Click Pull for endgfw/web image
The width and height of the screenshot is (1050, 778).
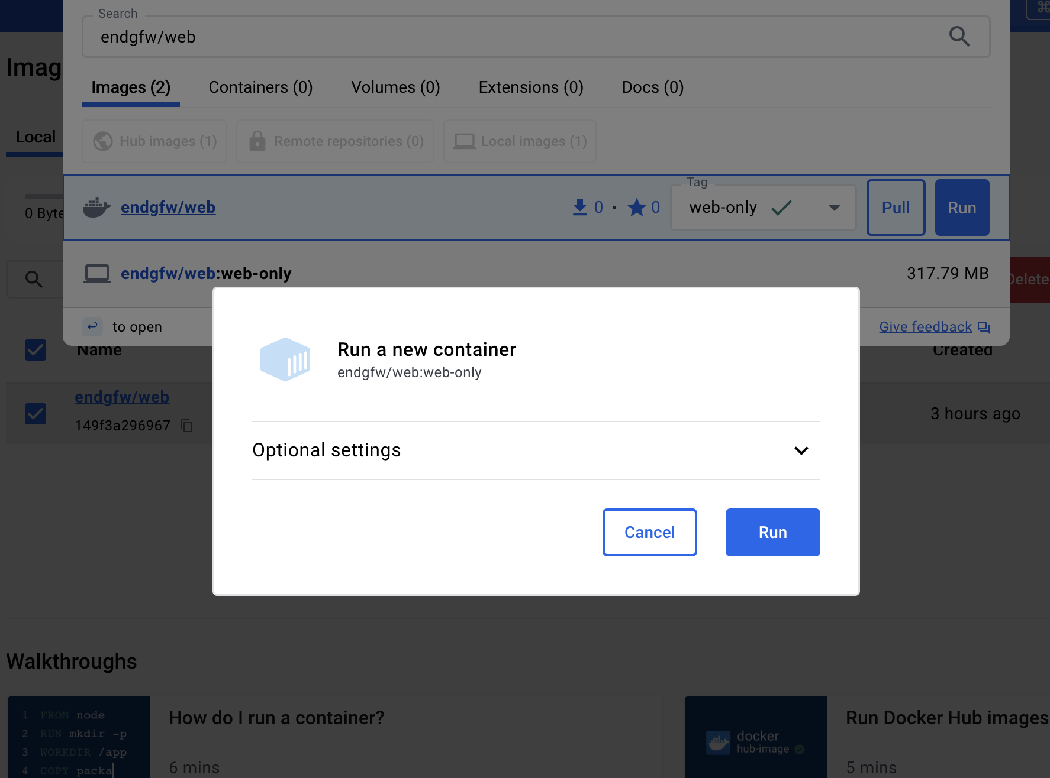click(896, 208)
